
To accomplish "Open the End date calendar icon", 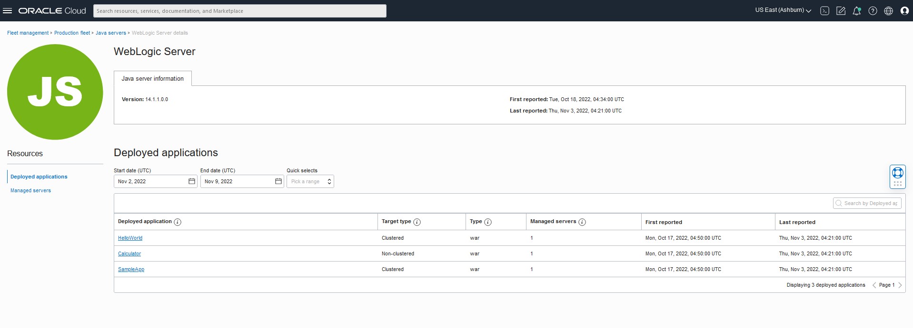I will [x=278, y=181].
